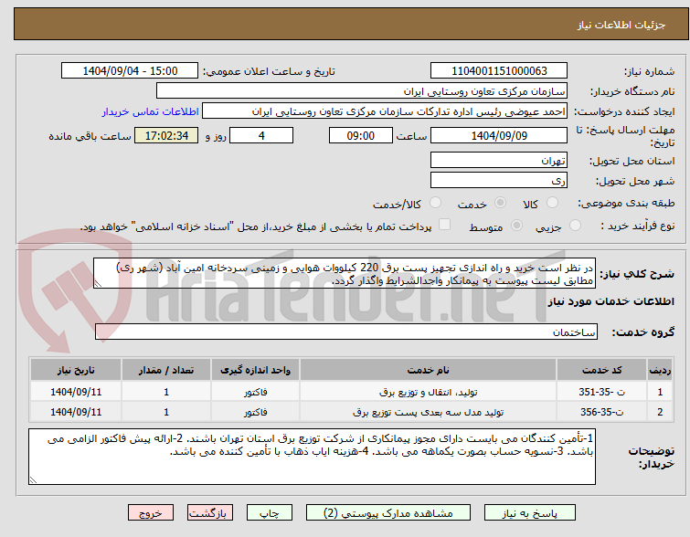Click تولید مدل سه بعدی پست توزیع برق cell
Screen dimensions: 690x537
point(429,412)
